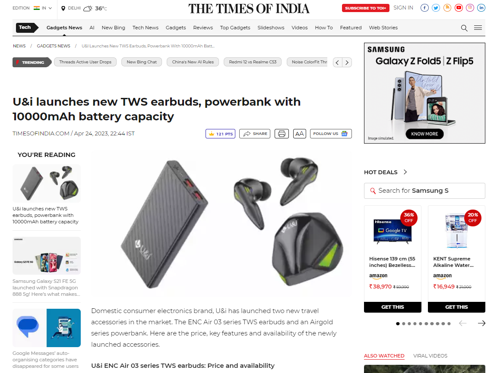
Task: Go to next hot deals slide arrow
Action: pyautogui.click(x=481, y=323)
